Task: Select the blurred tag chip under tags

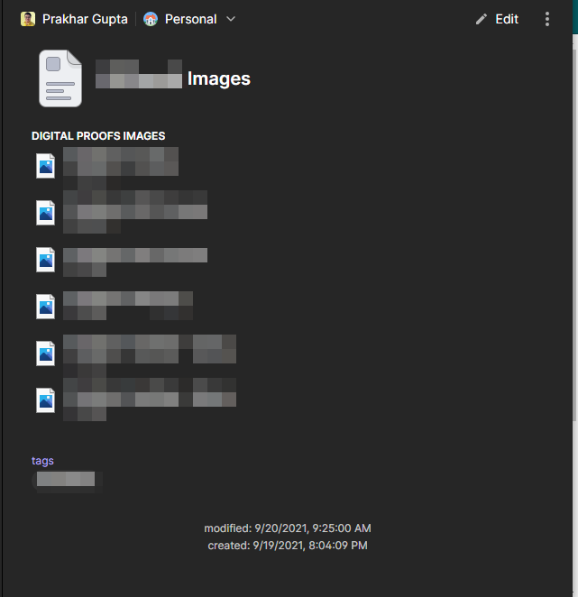Action: pos(67,479)
